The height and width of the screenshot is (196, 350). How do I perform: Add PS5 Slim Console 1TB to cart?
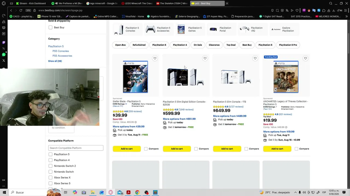(227, 149)
